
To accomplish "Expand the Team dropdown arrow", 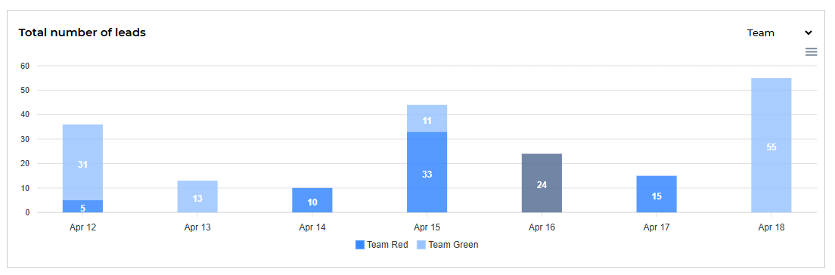I will coord(808,33).
